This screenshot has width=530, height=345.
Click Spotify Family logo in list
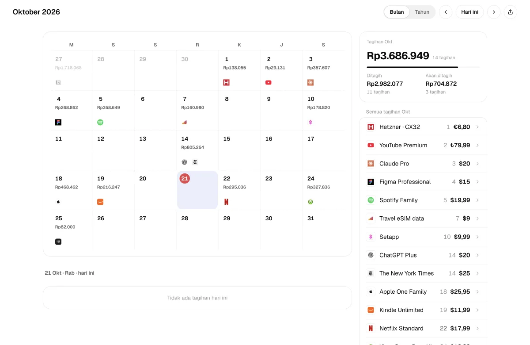371,200
